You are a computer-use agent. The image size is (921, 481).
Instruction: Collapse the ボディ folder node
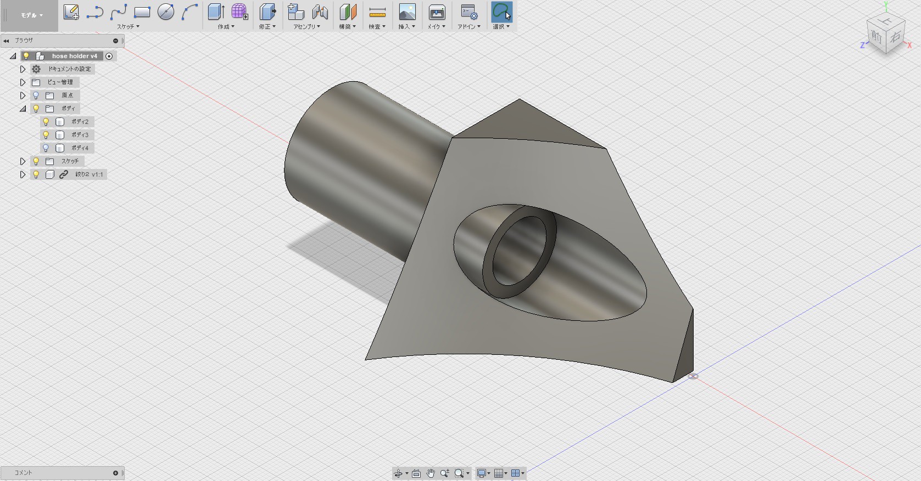tap(23, 109)
